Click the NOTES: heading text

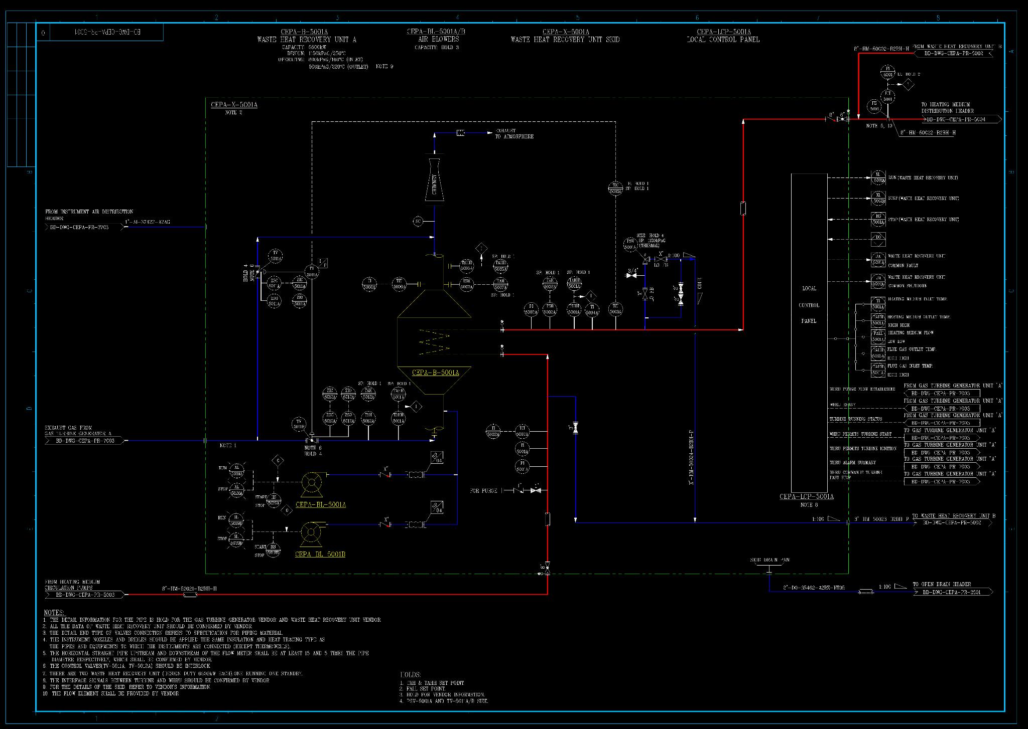[54, 613]
